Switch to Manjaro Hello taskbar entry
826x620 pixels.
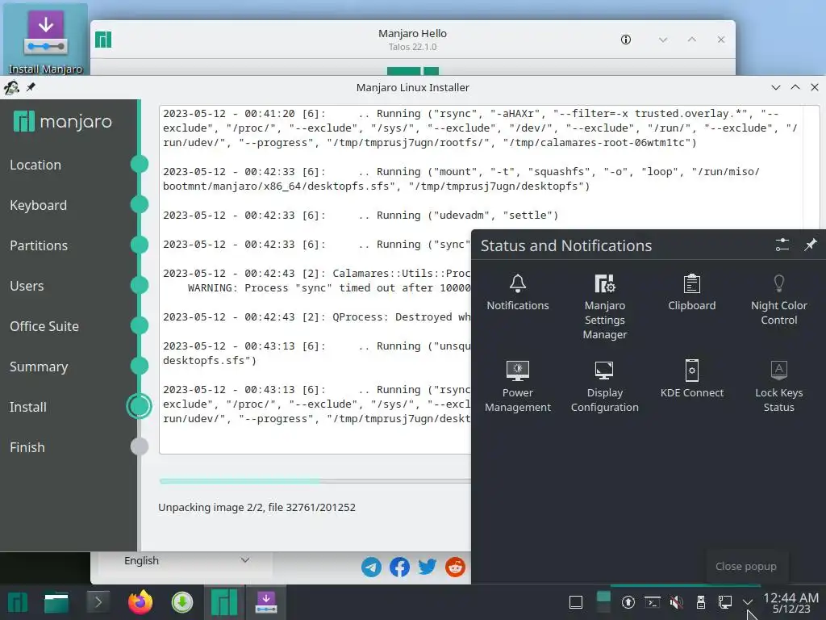[224, 602]
